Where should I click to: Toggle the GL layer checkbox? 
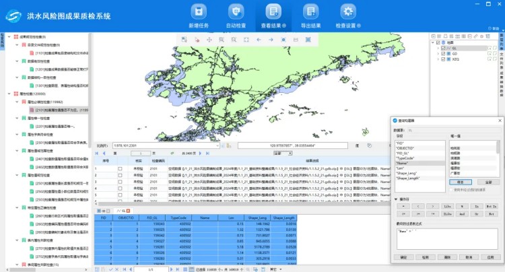(442, 48)
